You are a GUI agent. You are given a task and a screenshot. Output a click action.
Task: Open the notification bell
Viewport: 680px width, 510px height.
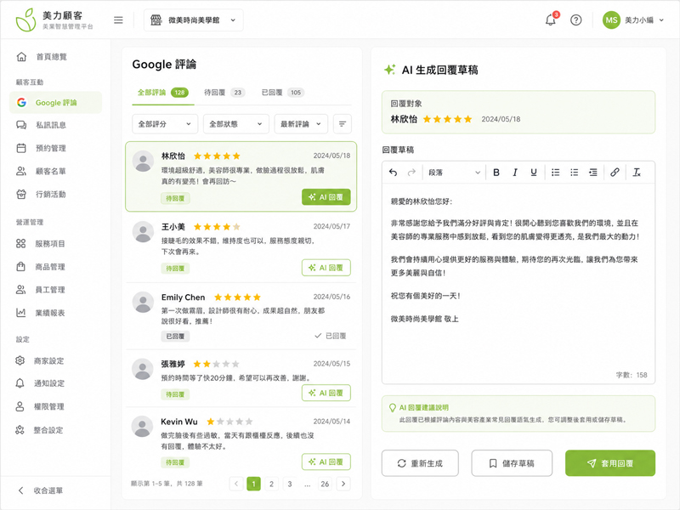pos(551,20)
